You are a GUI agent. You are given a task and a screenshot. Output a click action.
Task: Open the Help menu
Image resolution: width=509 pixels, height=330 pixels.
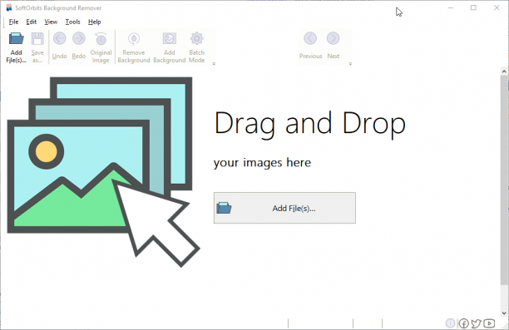[x=95, y=22]
